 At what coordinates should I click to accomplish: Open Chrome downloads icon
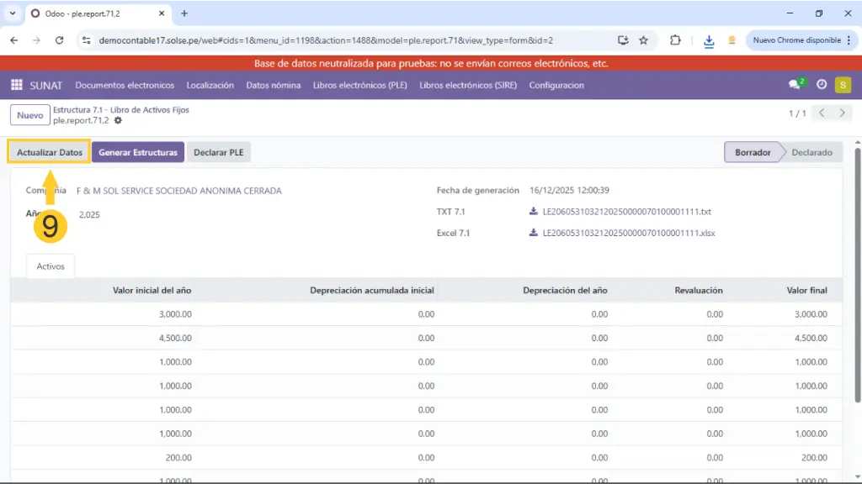(709, 40)
